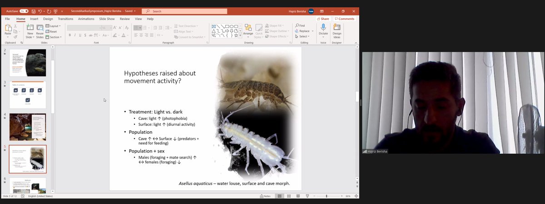The height and width of the screenshot is (204, 545).
Task: Open the Animations tab
Action: 86,19
